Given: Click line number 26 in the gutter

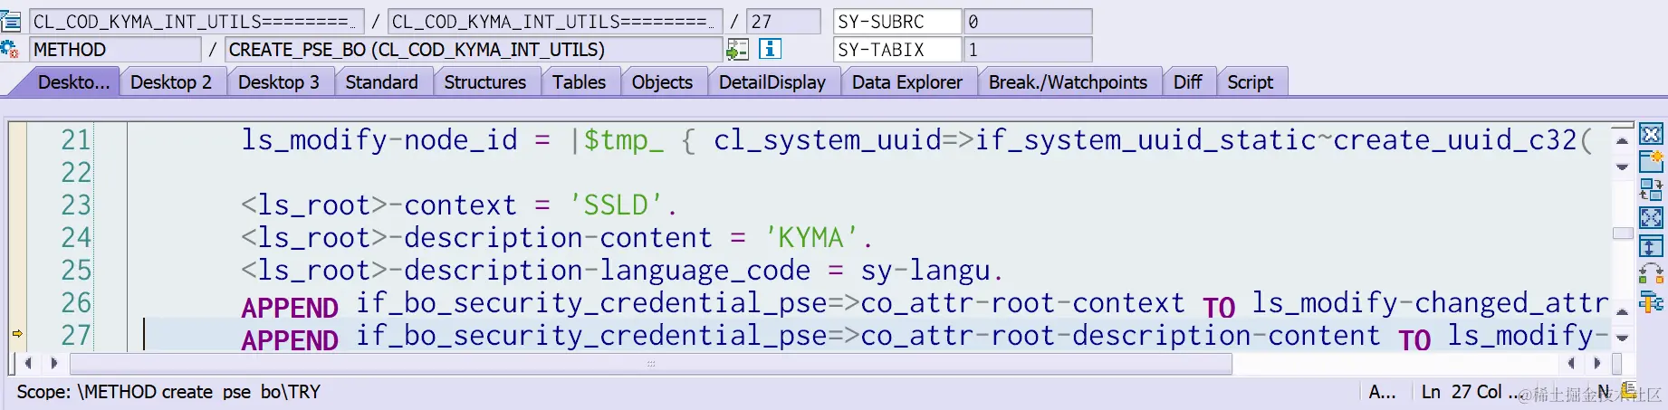Looking at the screenshot, I should click(76, 303).
